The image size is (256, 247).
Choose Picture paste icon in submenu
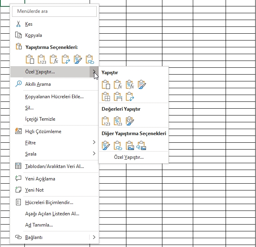point(130,145)
